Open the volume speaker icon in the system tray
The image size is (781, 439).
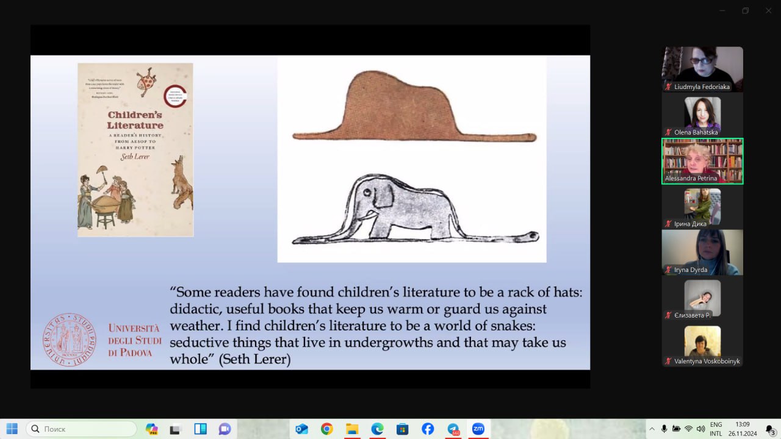(x=700, y=429)
